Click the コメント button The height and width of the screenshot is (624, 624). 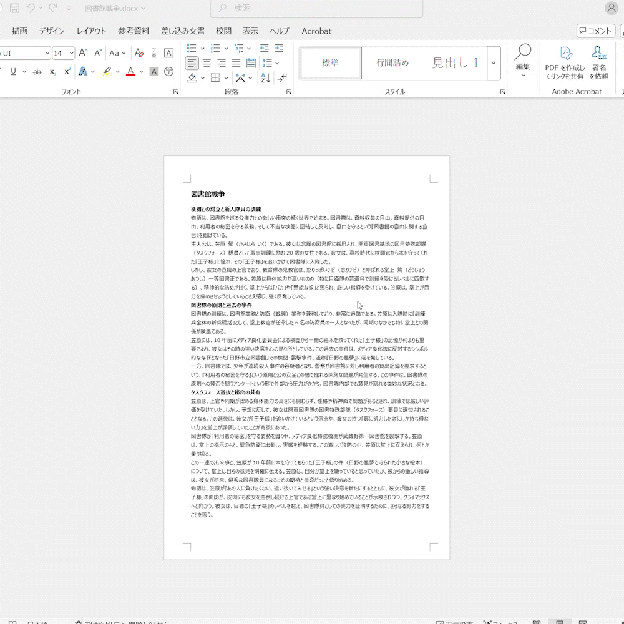pos(595,31)
